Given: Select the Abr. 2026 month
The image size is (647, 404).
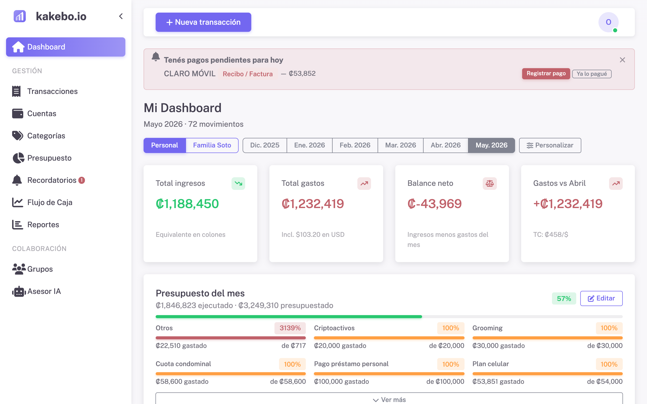Looking at the screenshot, I should [x=446, y=145].
